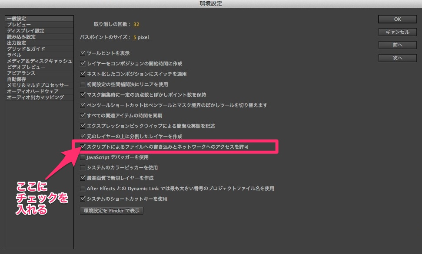Image resolution: width=422 pixels, height=254 pixels.
Task: Open アピアランス category
Action: coord(39,73)
